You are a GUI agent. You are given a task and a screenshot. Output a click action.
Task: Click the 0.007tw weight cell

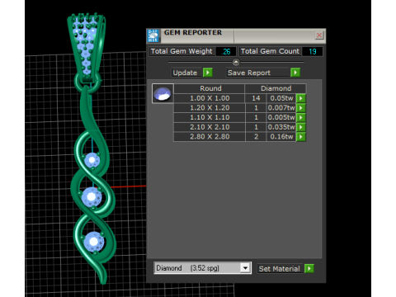pos(281,108)
